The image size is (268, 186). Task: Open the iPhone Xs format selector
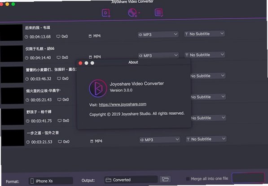point(51,181)
